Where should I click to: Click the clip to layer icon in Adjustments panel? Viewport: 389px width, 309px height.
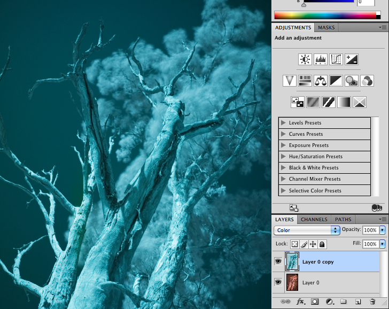pyautogui.click(x=377, y=208)
